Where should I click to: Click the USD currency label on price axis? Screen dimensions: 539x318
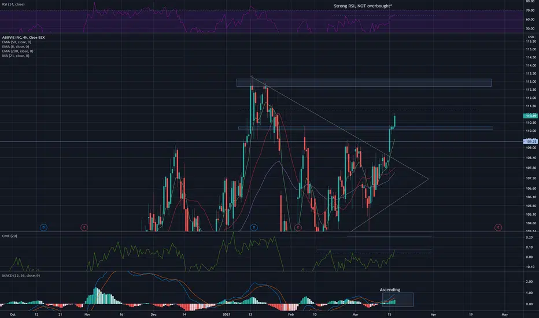tap(531, 37)
